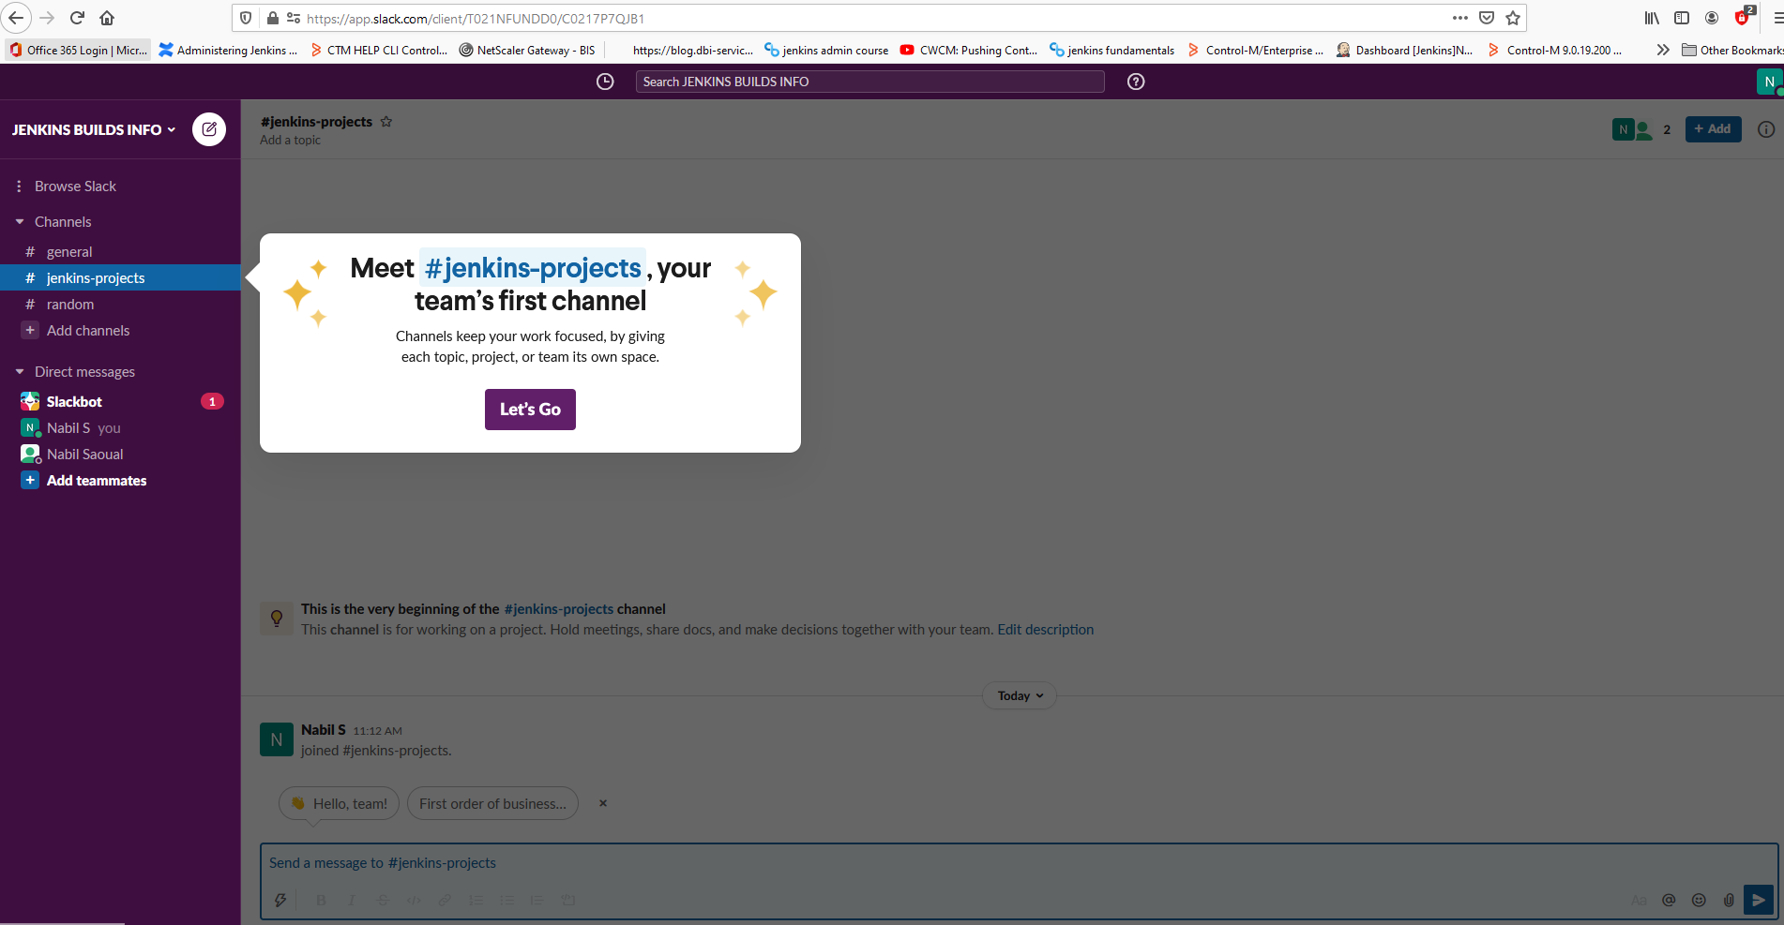Focus the Search JENKINS BUILDS INFO field
Screen dimensions: 1784x925
(869, 82)
